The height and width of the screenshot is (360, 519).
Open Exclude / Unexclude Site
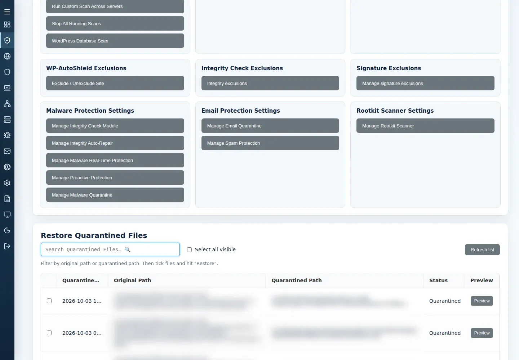click(x=115, y=83)
